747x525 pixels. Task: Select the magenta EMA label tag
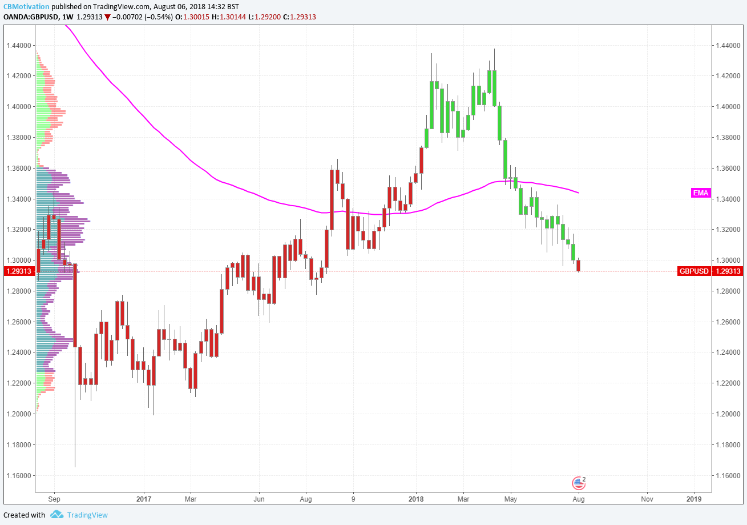pyautogui.click(x=700, y=193)
